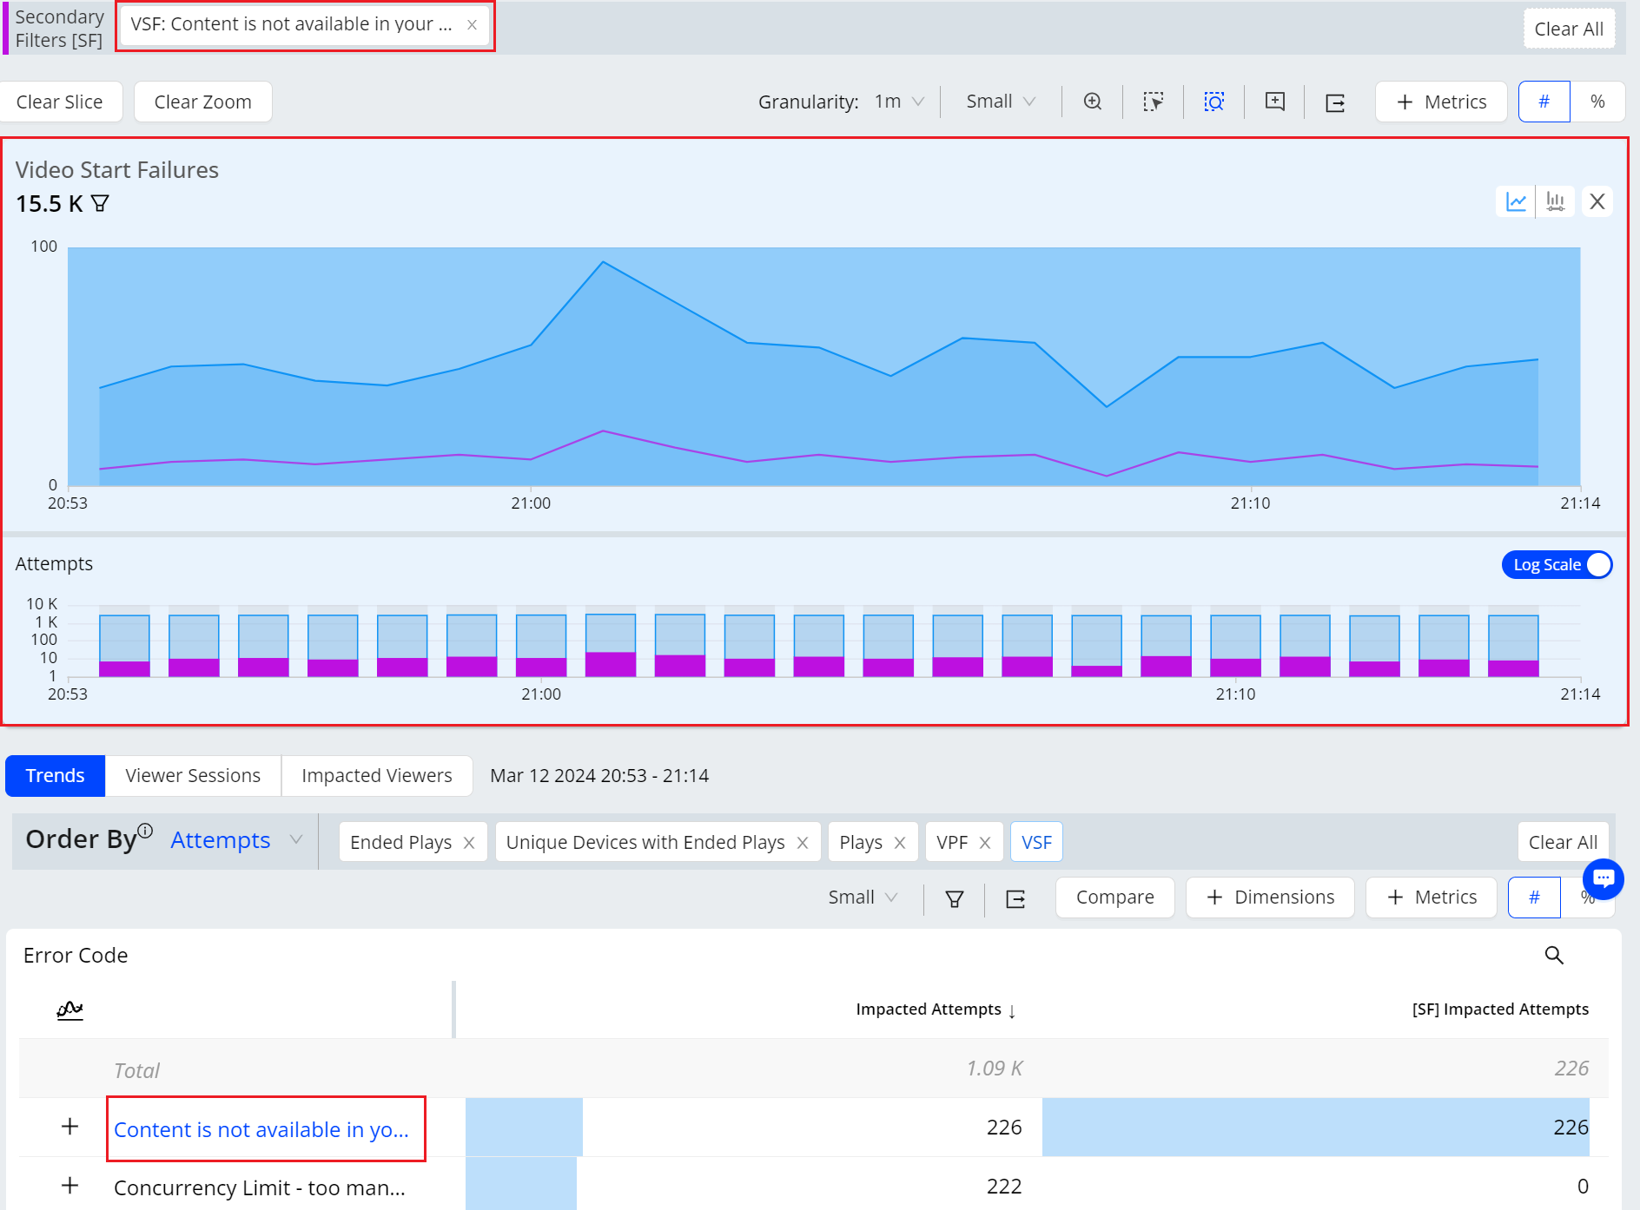Screen dimensions: 1640x1210
Task: Click the Ended Plays chip label
Action: coord(400,843)
